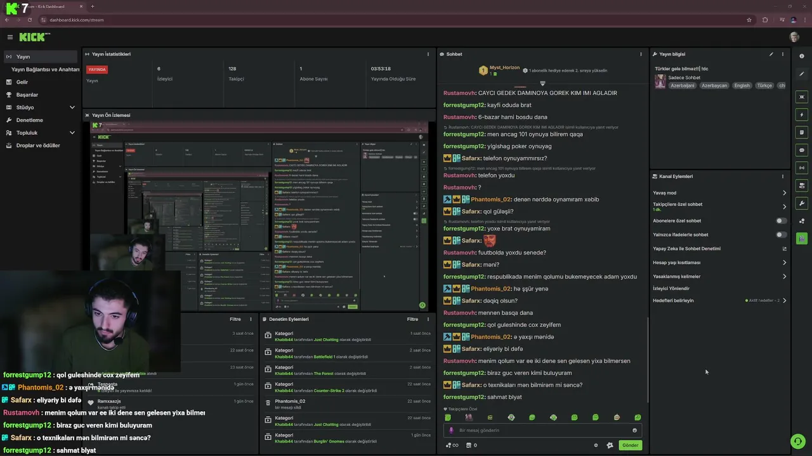Open the Kanal Eylemleri three-dot menu
The width and height of the screenshot is (812, 456).
tap(783, 177)
